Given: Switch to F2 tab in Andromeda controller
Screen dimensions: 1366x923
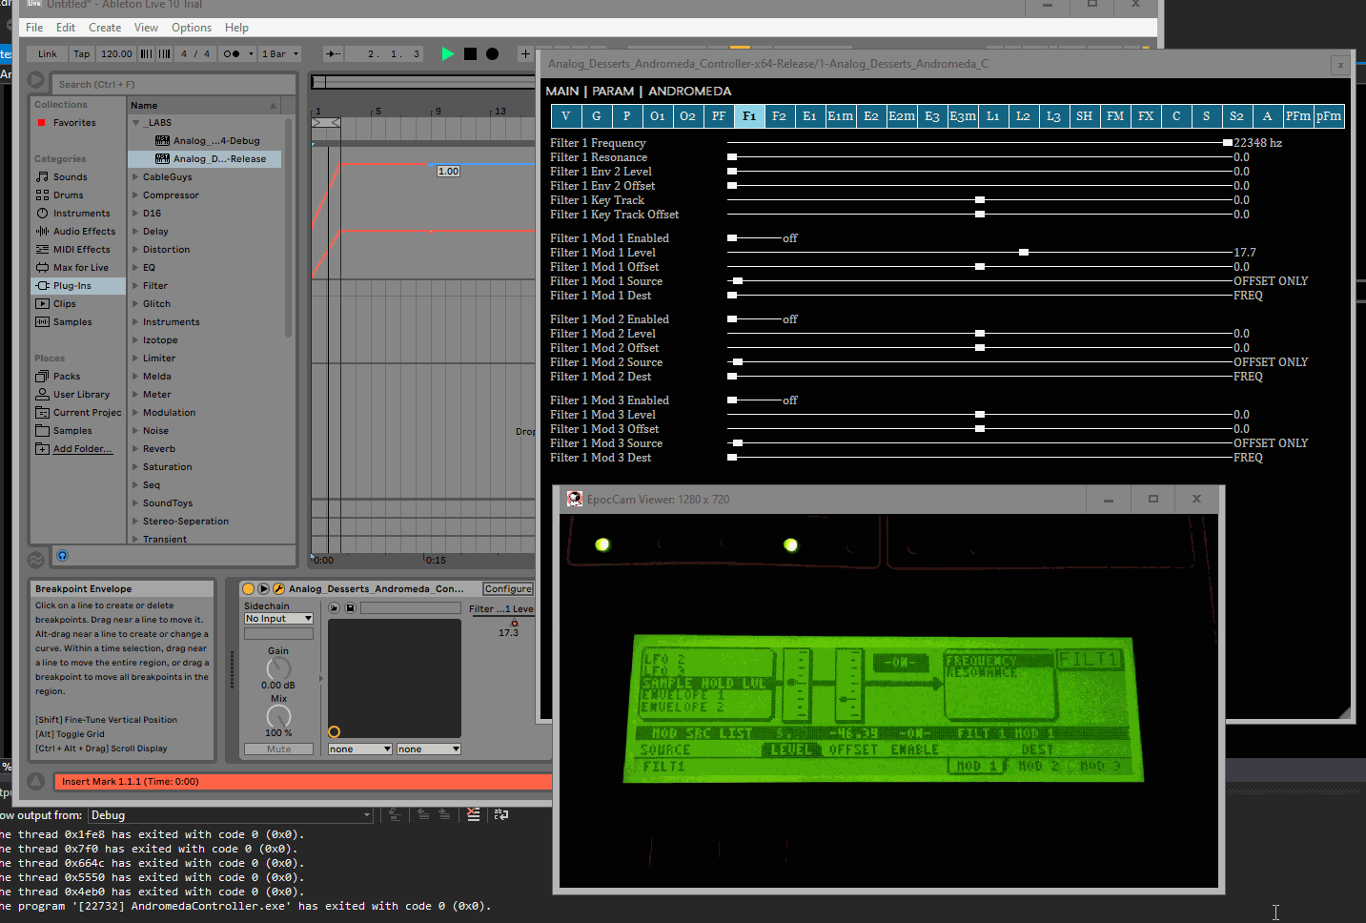Looking at the screenshot, I should click(779, 116).
